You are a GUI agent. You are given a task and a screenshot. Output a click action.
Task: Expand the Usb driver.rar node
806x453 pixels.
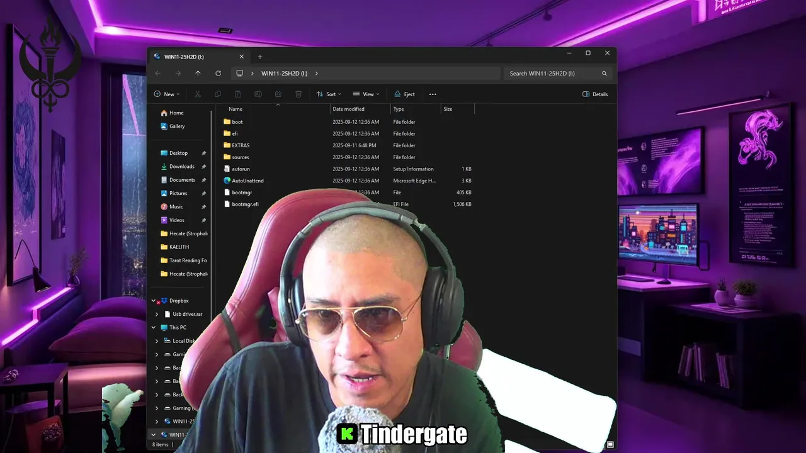157,314
